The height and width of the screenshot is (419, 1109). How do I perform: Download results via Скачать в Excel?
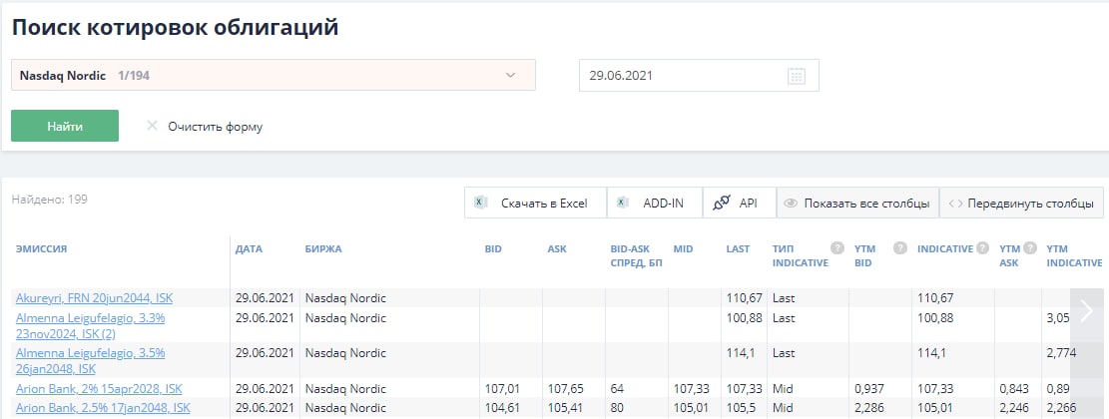pos(535,203)
